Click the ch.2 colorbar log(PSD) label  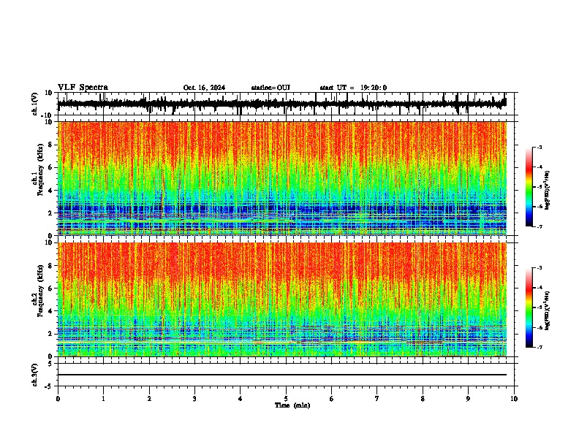547,310
